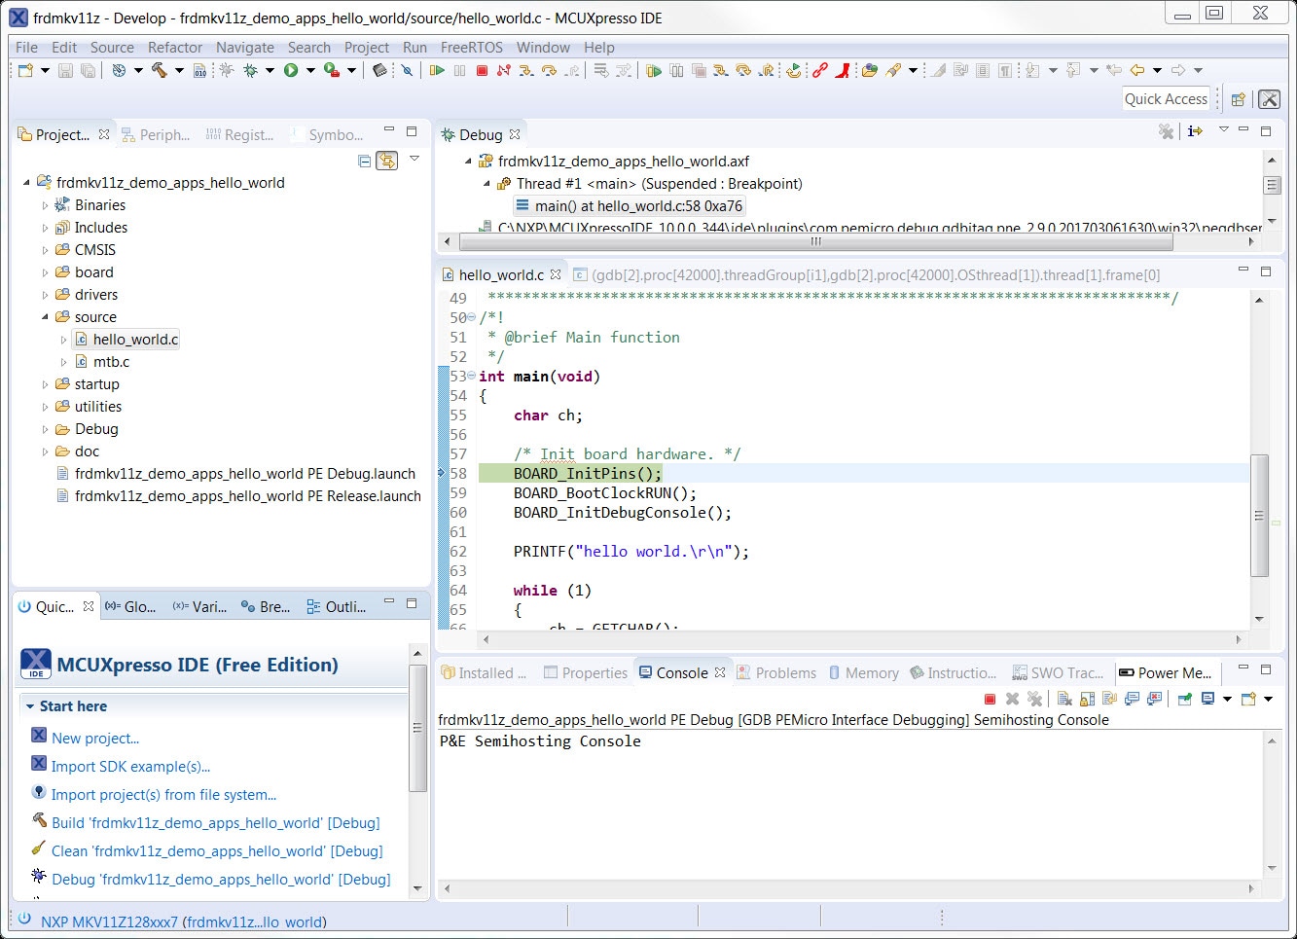Toggle the fold marker on line 53
Viewport: 1297px width, 939px height.
coord(472,377)
